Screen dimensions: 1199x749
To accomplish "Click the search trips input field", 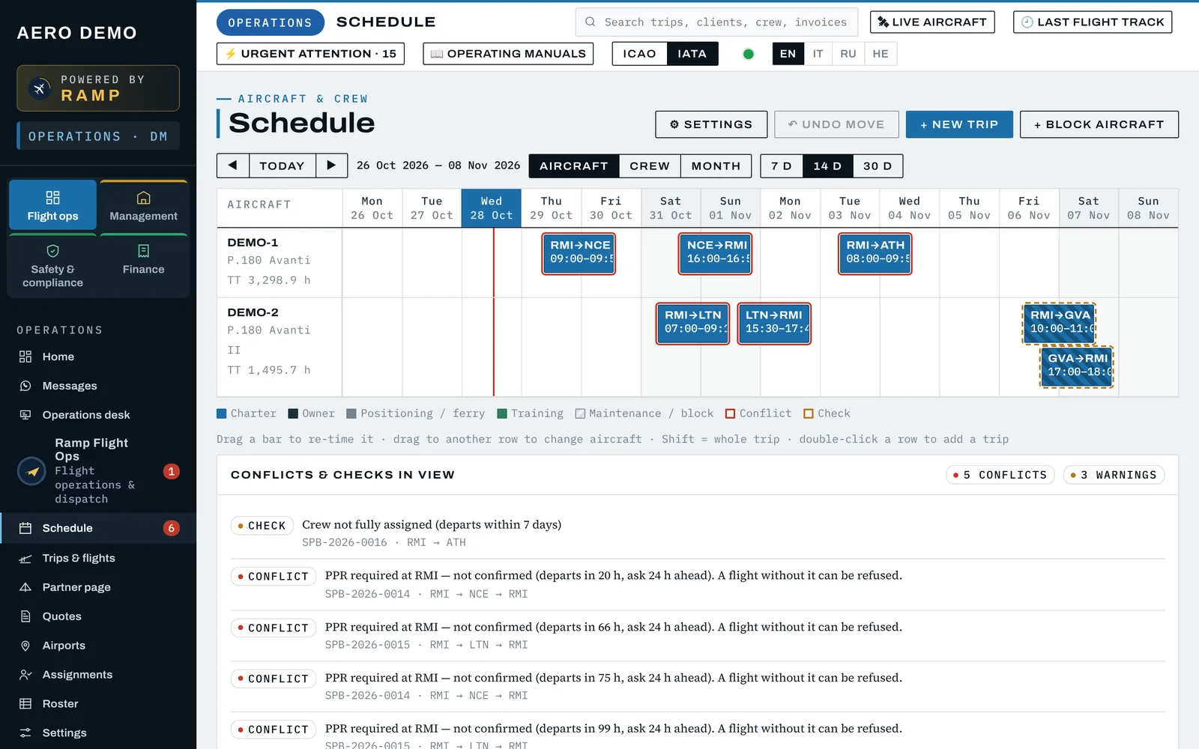I will (717, 22).
